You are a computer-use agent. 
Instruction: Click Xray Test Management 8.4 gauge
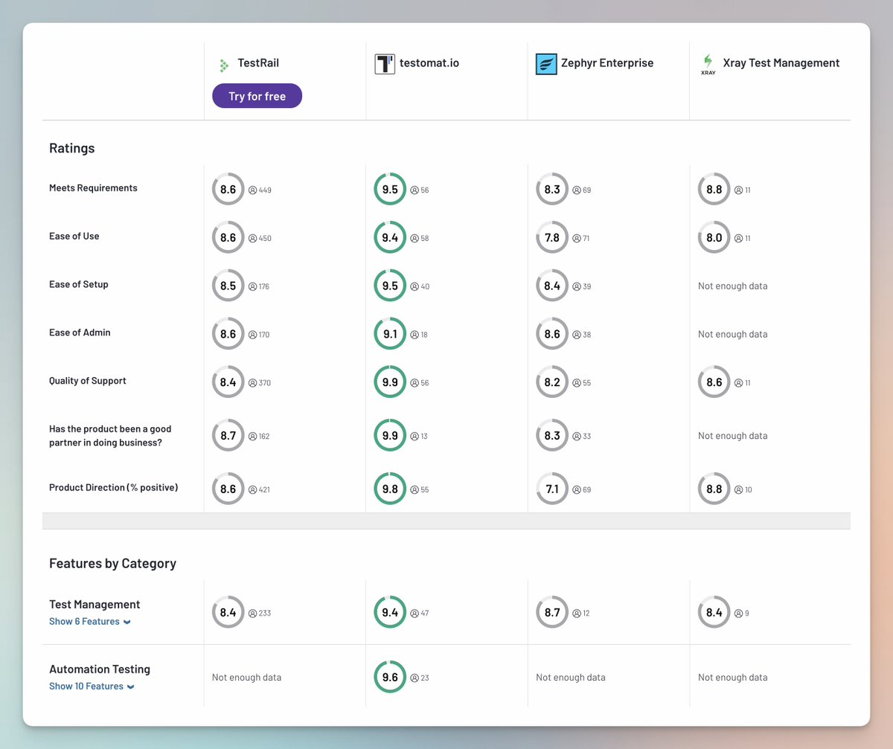pyautogui.click(x=714, y=613)
